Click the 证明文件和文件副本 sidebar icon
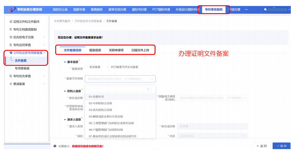292x150 pixels. point(11,22)
